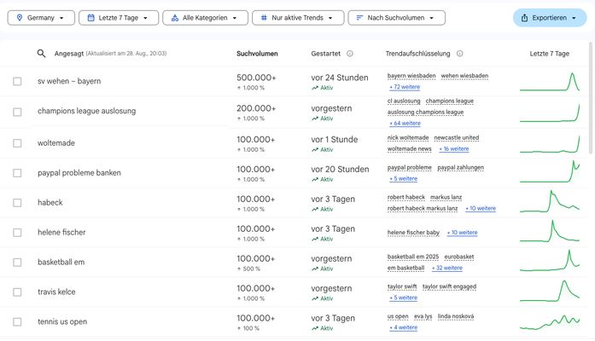Screen dimensions: 595x341
Task: Open the travis kelce trend
Action: (56, 292)
